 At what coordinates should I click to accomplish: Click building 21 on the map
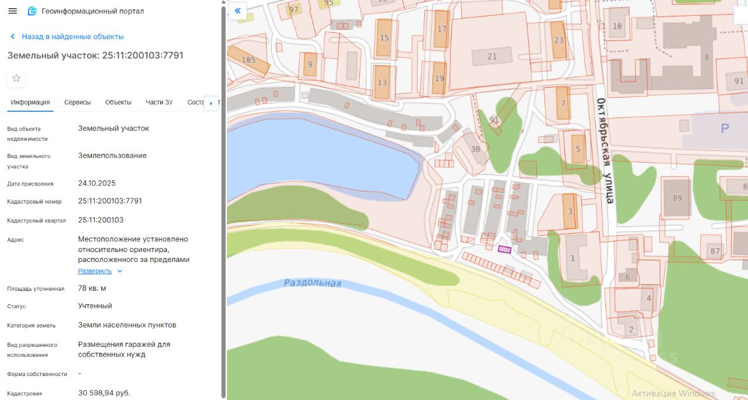492,57
